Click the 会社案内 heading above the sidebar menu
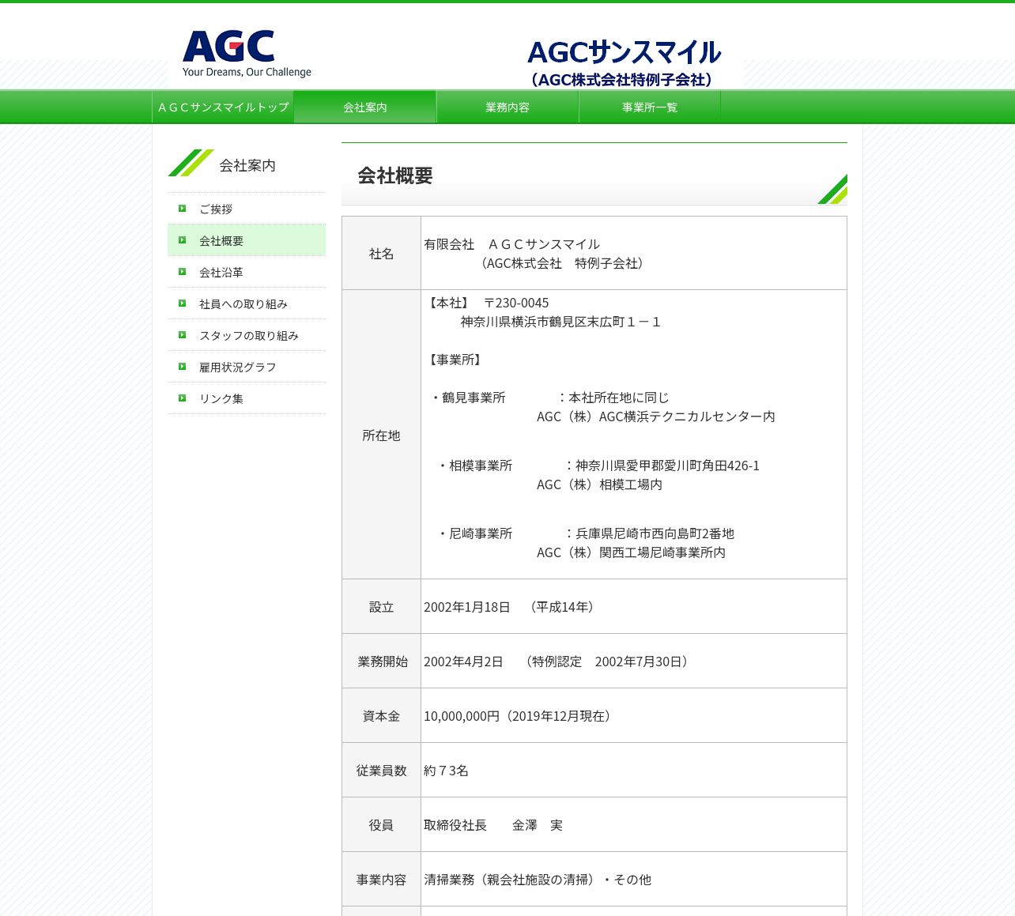The width and height of the screenshot is (1015, 916). (247, 165)
